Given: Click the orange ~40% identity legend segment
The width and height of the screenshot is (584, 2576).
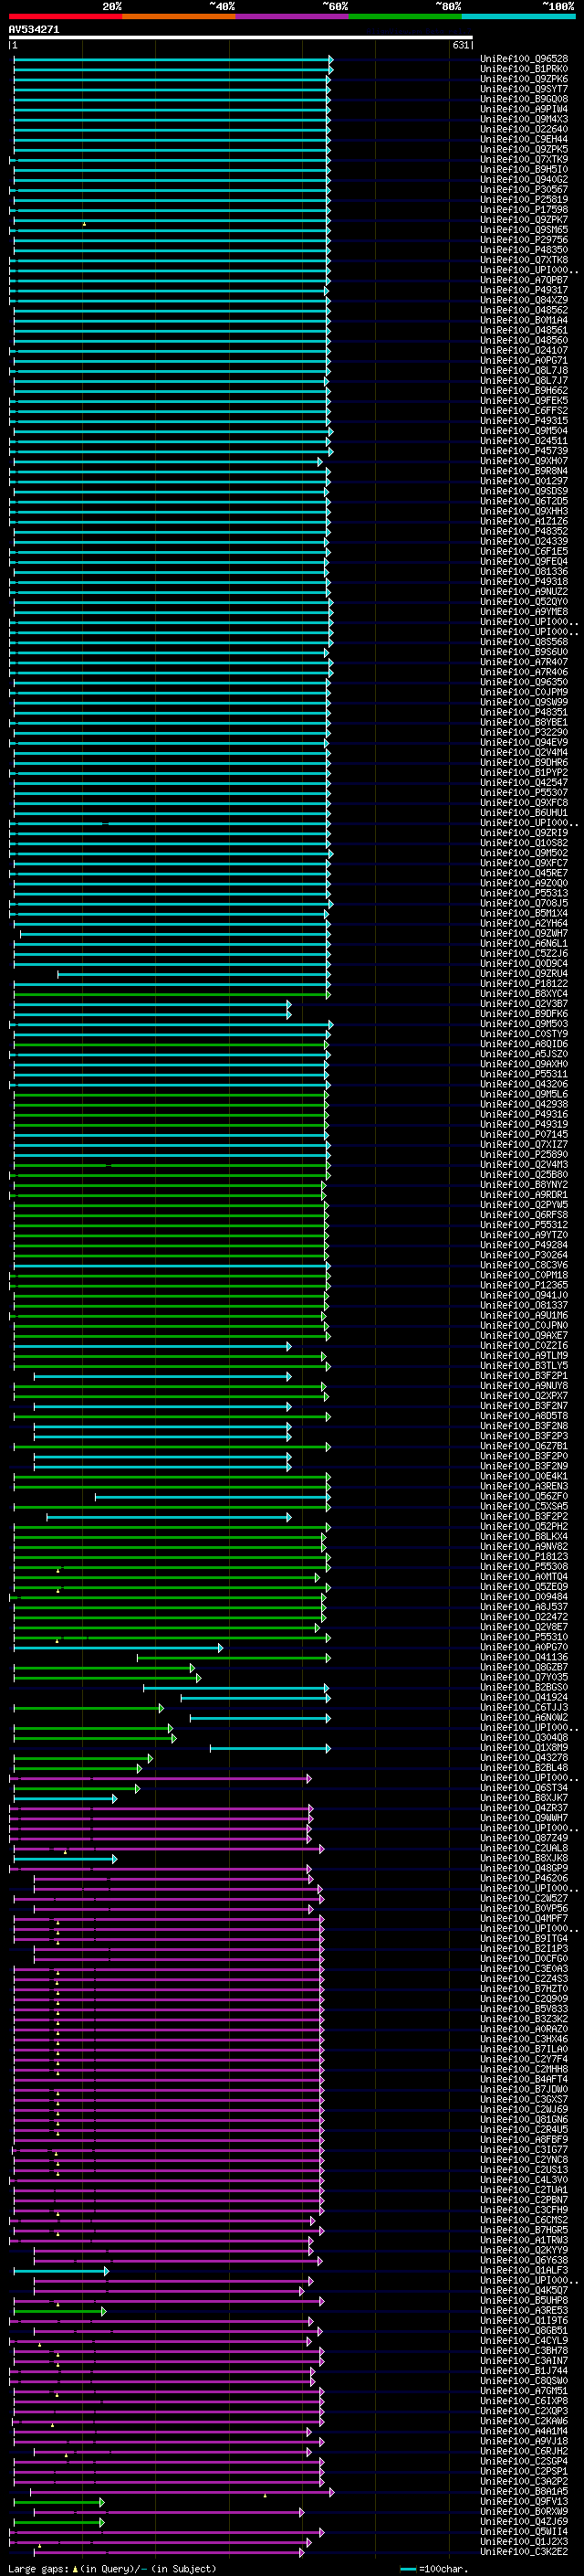Looking at the screenshot, I should 179,16.
